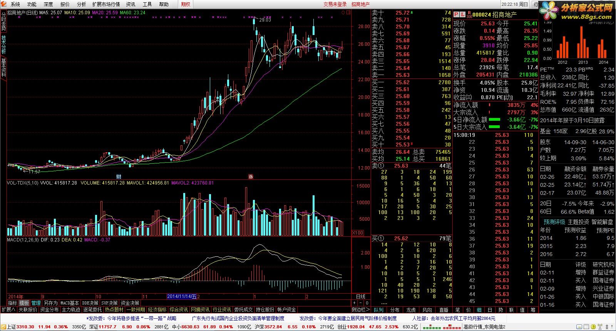Open the 主力轨迹 tab
The width and height of the screenshot is (616, 331).
(71, 309)
